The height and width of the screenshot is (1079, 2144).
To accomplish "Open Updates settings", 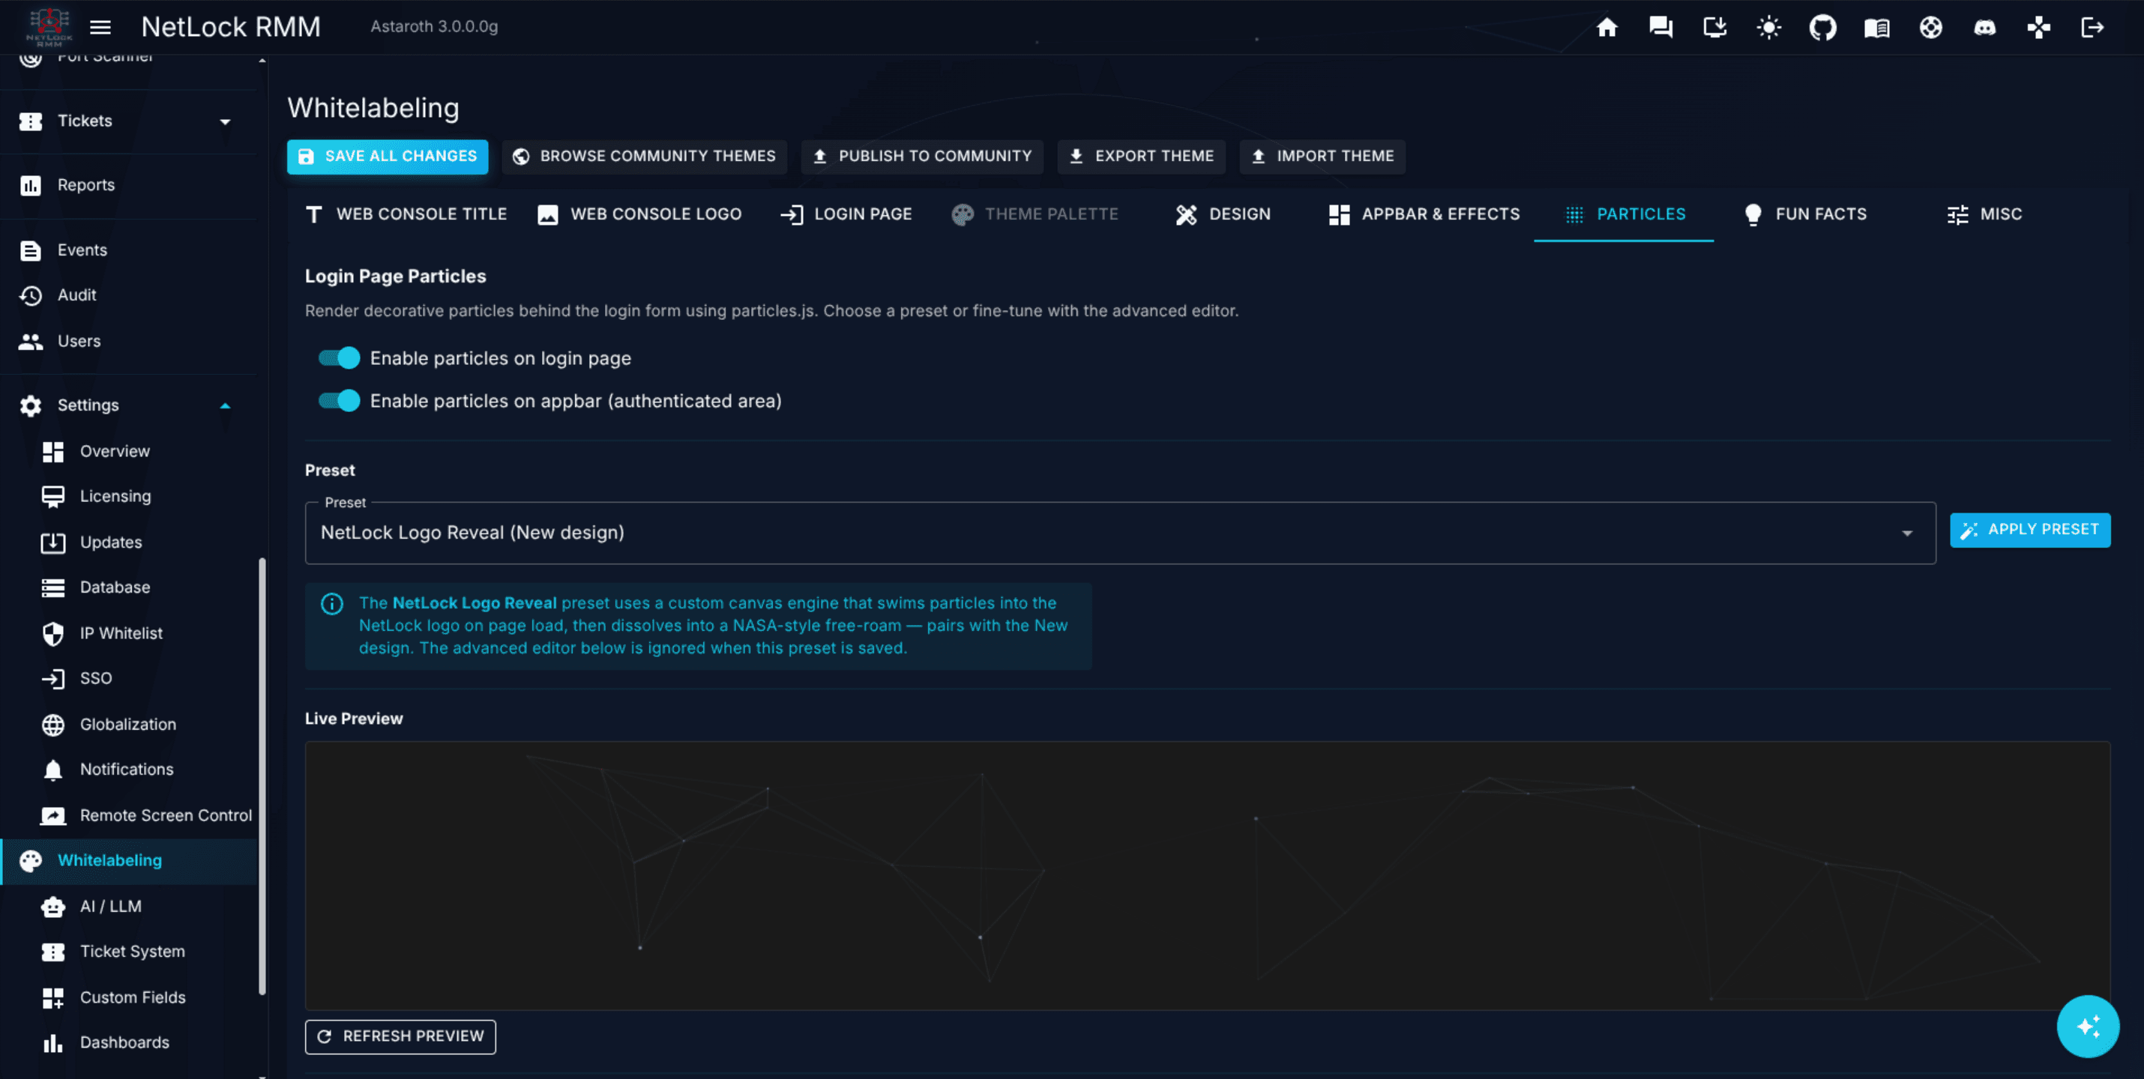I will [129, 542].
